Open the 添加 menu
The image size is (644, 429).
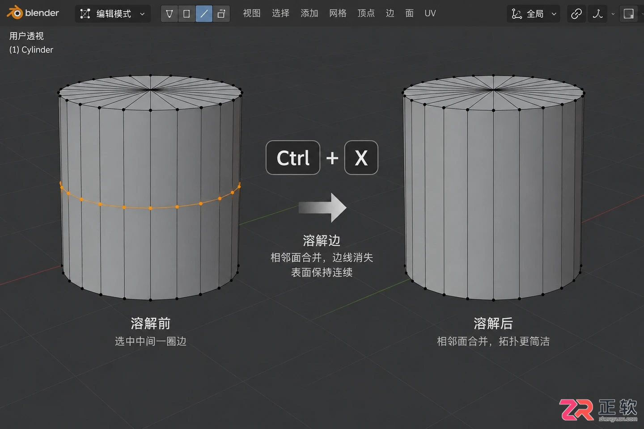pos(309,13)
